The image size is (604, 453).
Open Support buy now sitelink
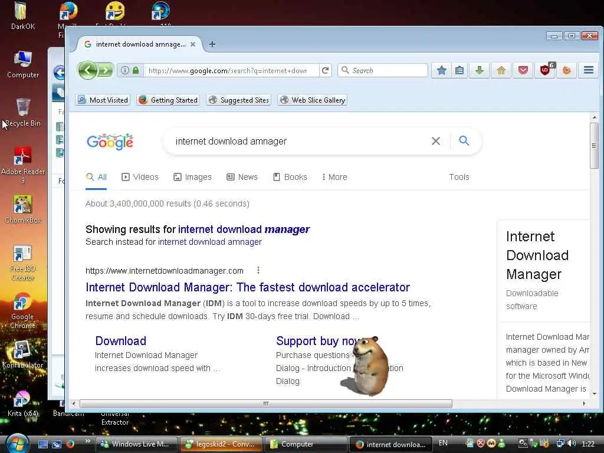[318, 341]
